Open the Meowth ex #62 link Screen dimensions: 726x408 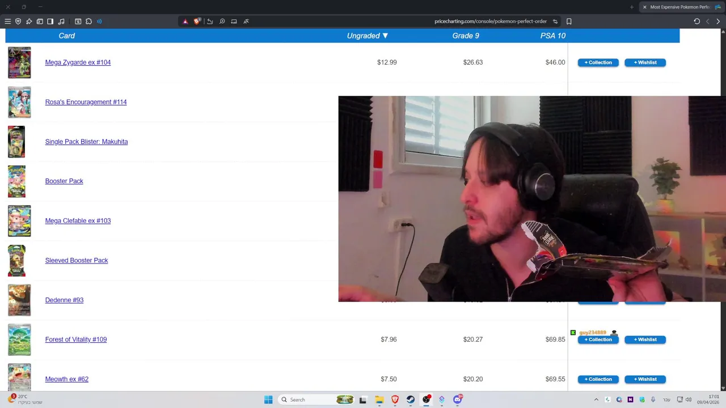(67, 379)
